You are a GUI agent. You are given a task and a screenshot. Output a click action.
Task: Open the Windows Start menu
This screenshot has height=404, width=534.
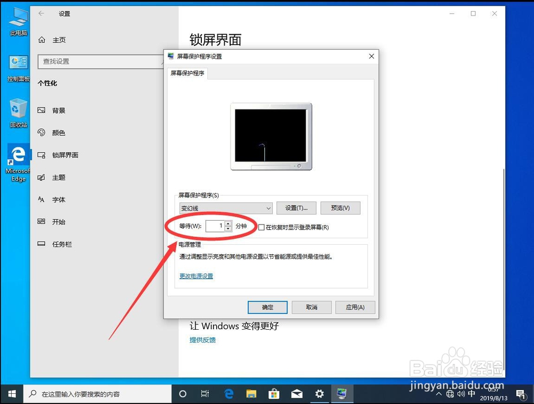(12, 394)
